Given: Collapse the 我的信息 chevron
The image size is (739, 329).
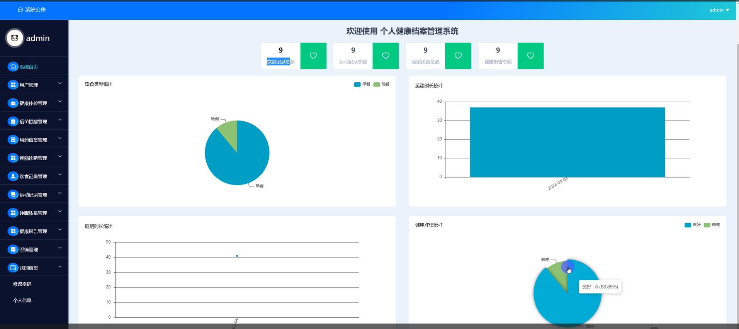Looking at the screenshot, I should point(60,266).
